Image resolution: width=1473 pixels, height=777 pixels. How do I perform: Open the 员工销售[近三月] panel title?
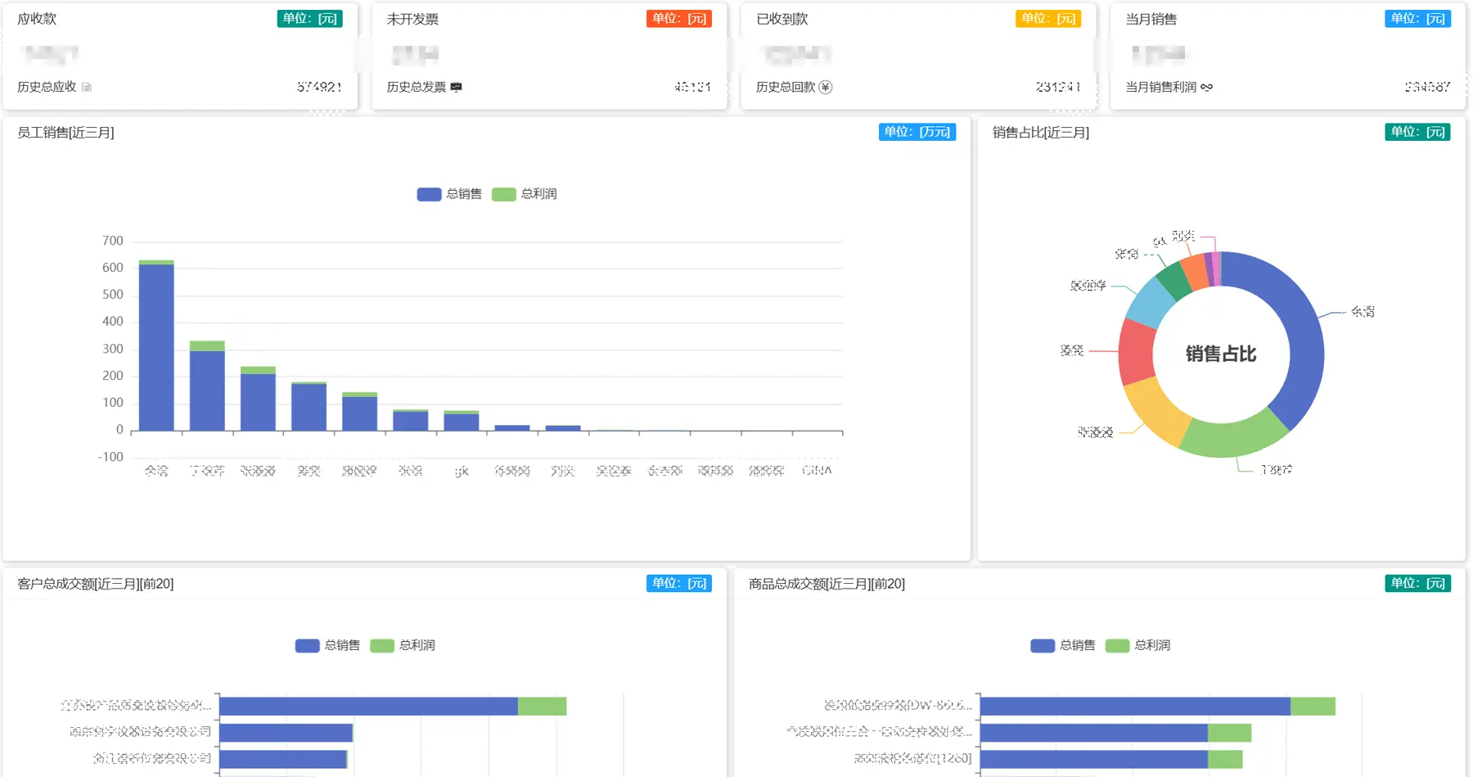65,132
